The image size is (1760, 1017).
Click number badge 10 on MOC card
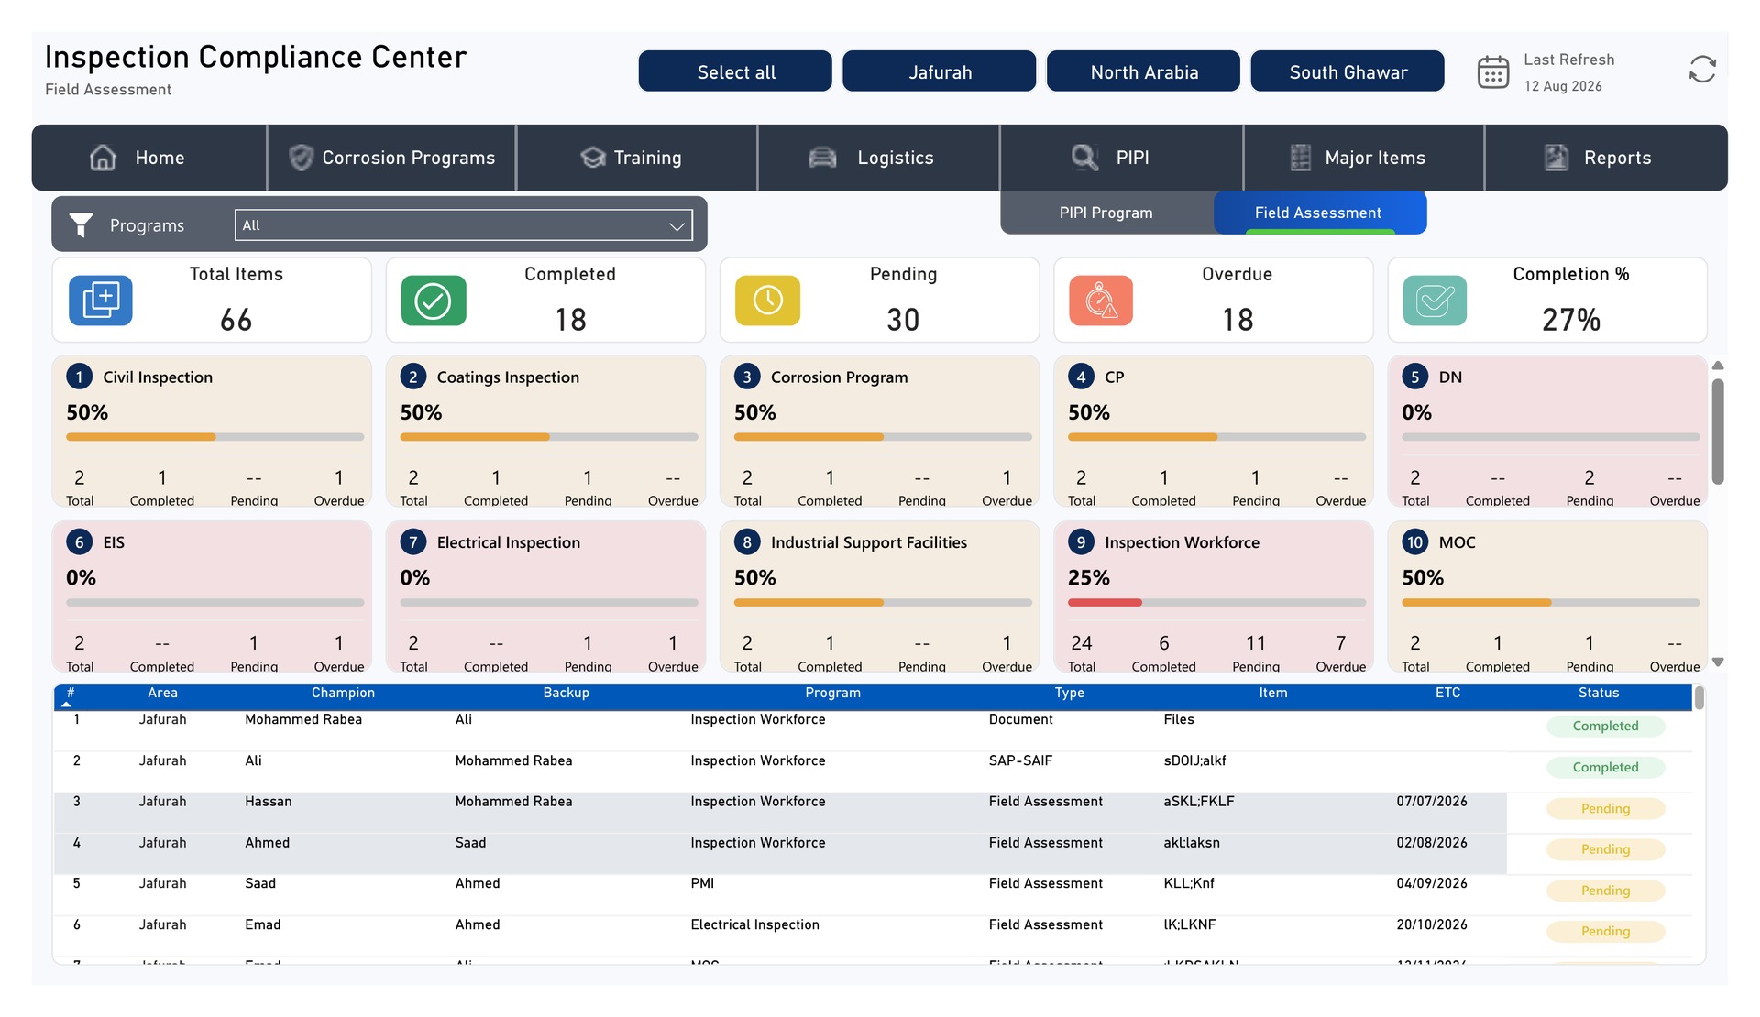(x=1415, y=542)
